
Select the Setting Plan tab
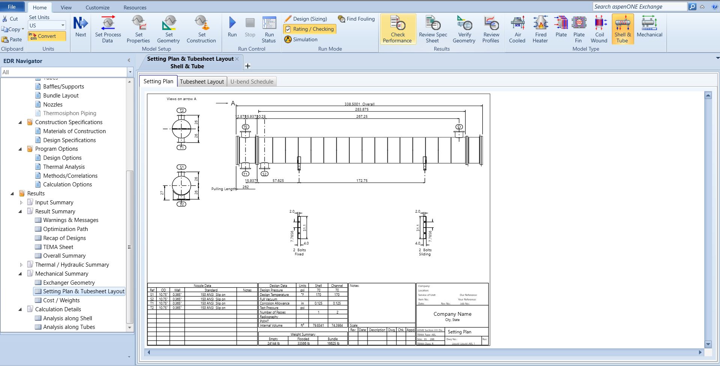[158, 81]
